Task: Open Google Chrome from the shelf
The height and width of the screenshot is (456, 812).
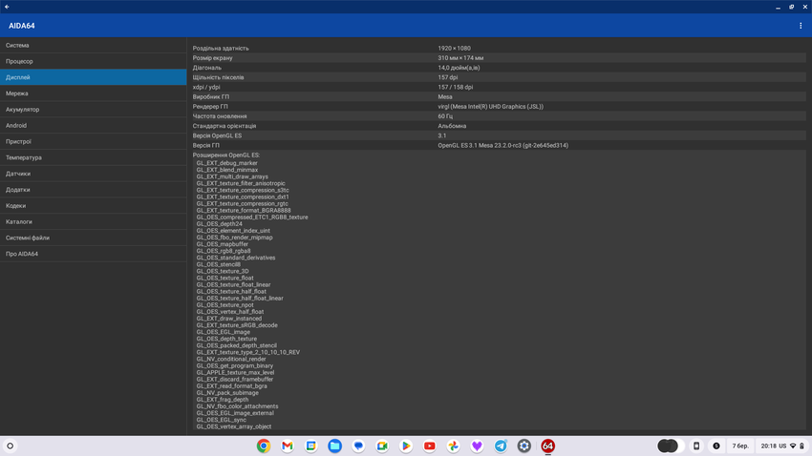Action: [x=264, y=446]
